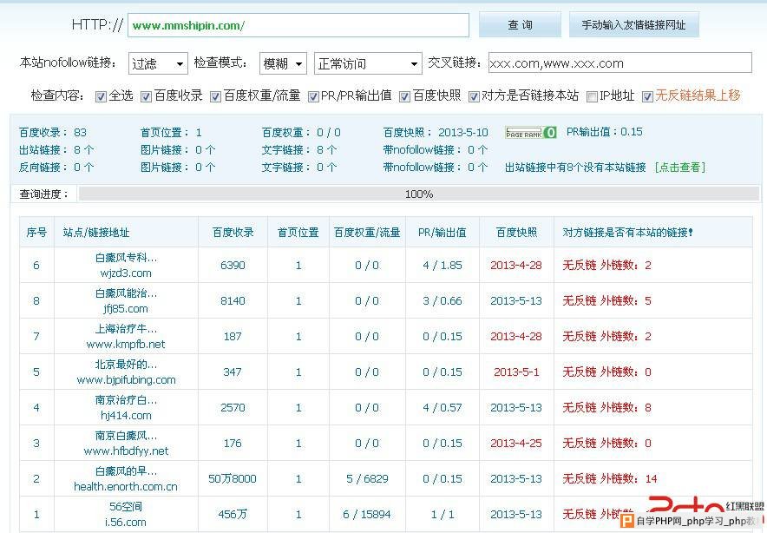The height and width of the screenshot is (533, 767).
Task: Open the i.56.com link
Action: click(x=126, y=523)
